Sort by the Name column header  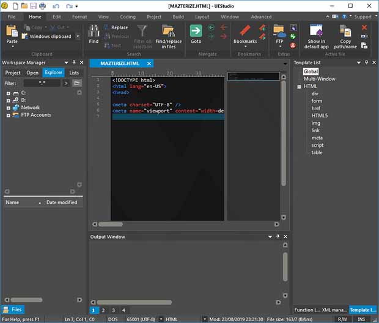click(x=23, y=202)
